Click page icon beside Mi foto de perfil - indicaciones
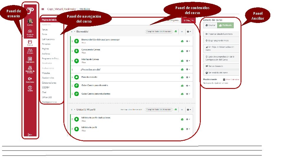The height and width of the screenshot is (159, 283). pyautogui.click(x=77, y=119)
